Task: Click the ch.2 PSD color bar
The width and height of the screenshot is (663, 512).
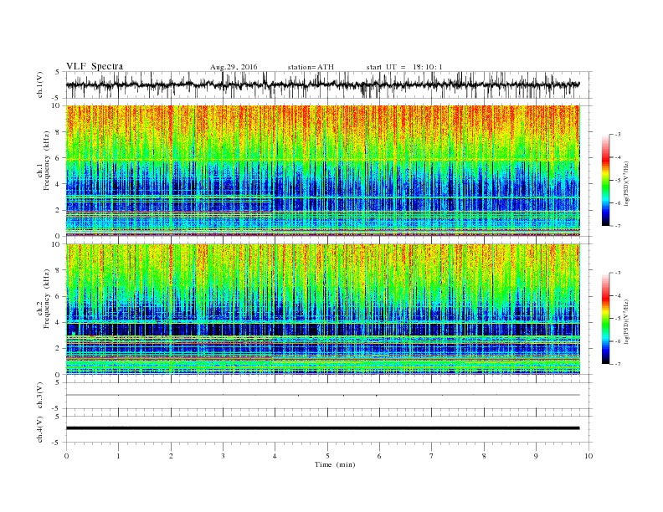Action: pos(605,318)
